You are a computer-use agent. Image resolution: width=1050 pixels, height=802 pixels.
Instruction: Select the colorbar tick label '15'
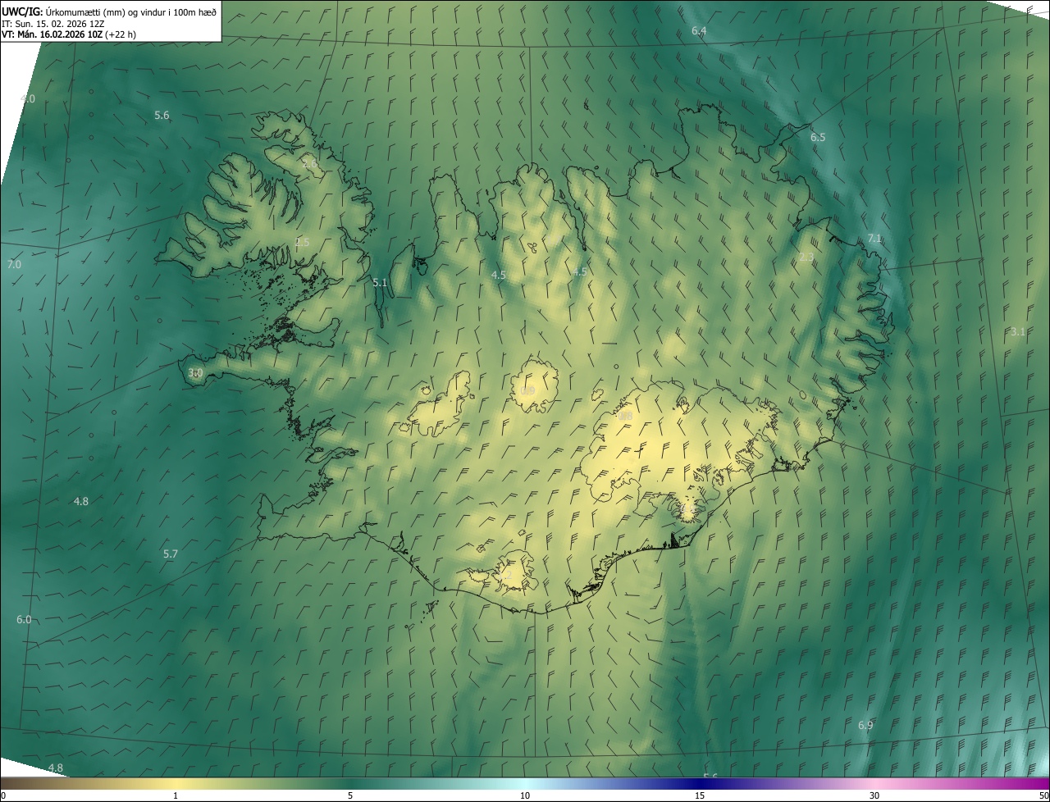tap(700, 795)
